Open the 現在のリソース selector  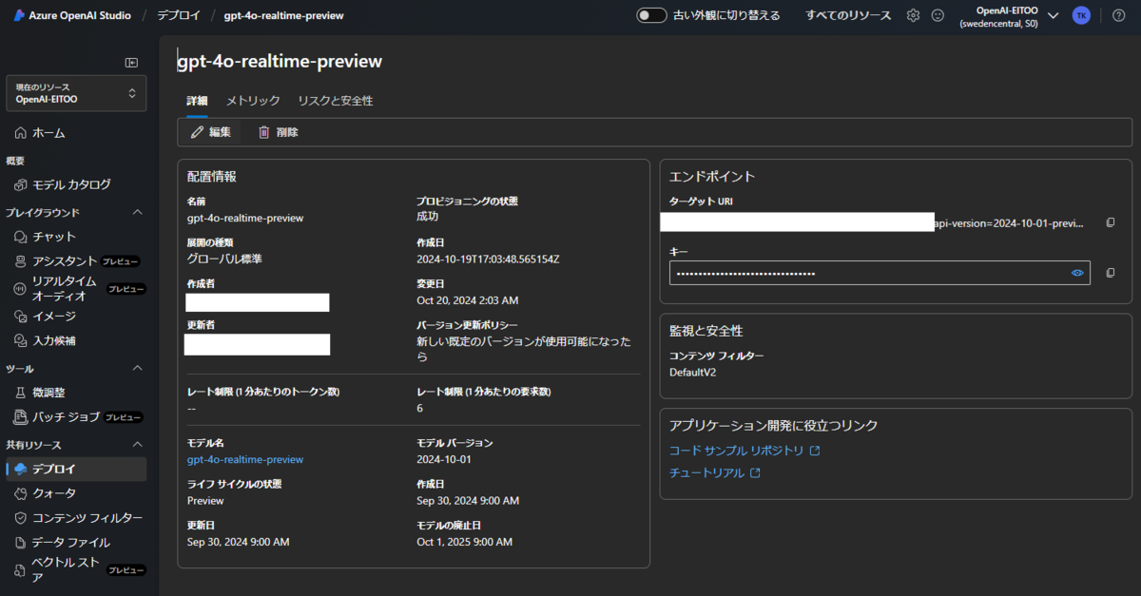pos(76,93)
